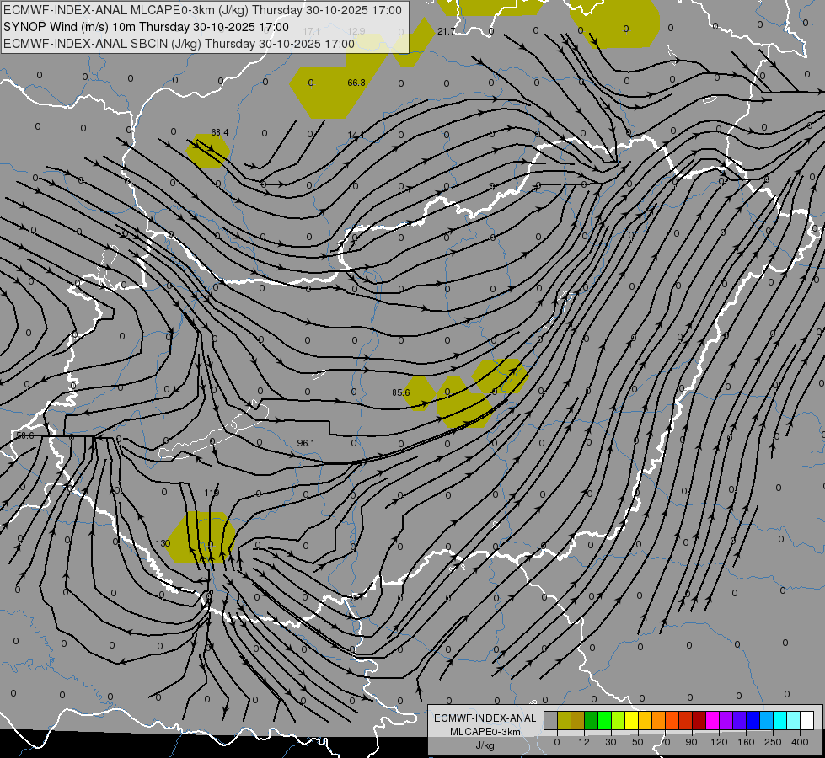Pick the pure blue legend swatch
This screenshot has width=825, height=758.
753,720
